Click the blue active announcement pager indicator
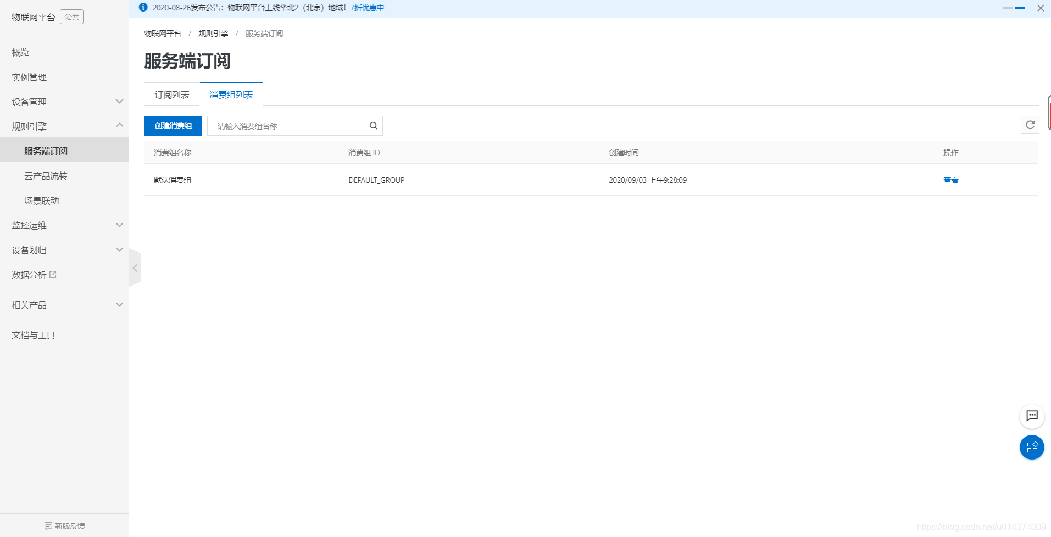 click(x=1020, y=8)
